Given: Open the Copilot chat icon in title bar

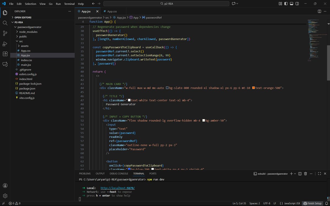Looking at the screenshot, I should click(234, 4).
